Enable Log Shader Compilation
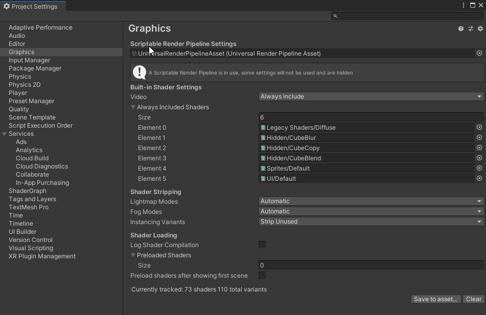The width and height of the screenshot is (486, 315). coord(262,245)
